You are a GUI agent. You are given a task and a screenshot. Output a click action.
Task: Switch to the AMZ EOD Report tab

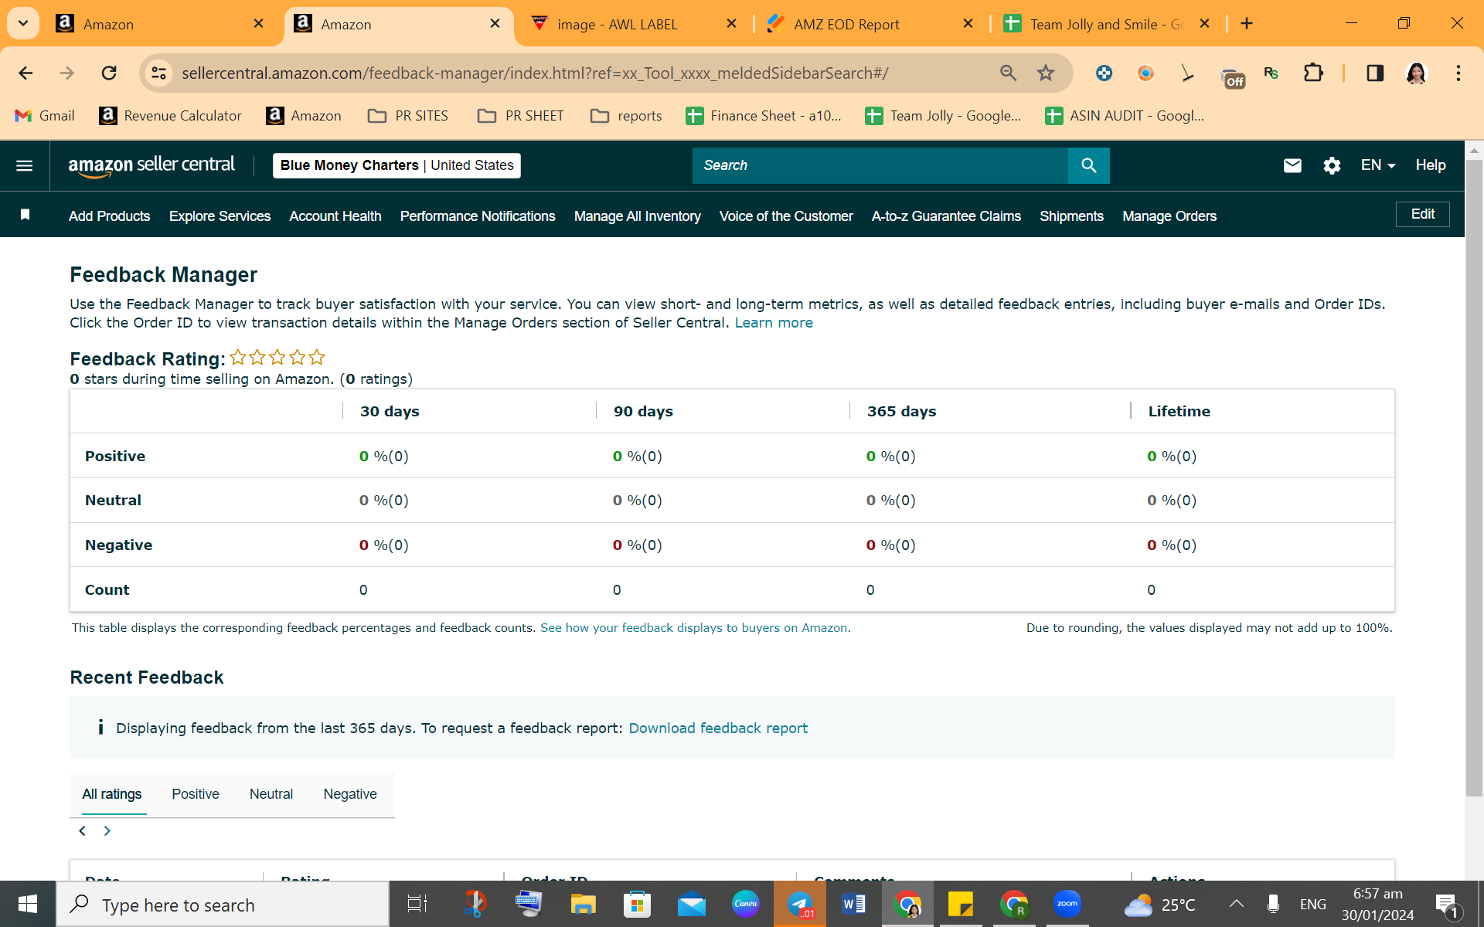pyautogui.click(x=846, y=24)
